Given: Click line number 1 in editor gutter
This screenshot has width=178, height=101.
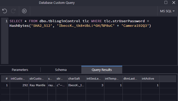Looking at the screenshot, I should 6,21.
